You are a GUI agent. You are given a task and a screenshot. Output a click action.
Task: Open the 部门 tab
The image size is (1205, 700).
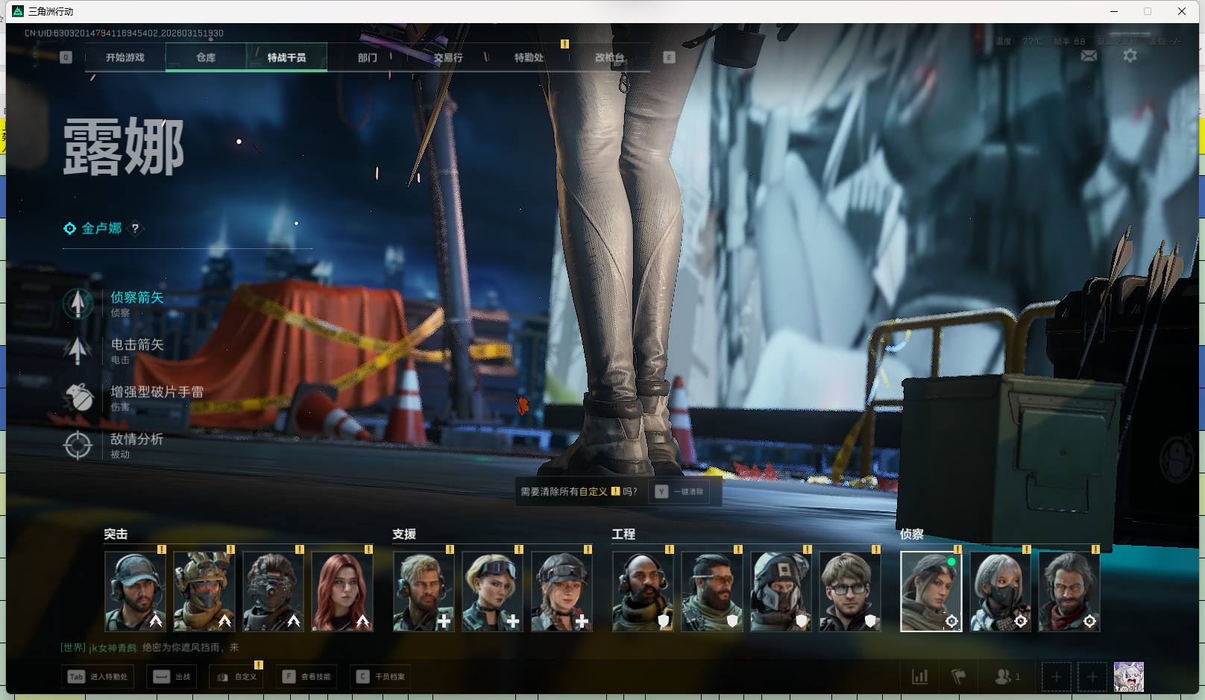[368, 57]
